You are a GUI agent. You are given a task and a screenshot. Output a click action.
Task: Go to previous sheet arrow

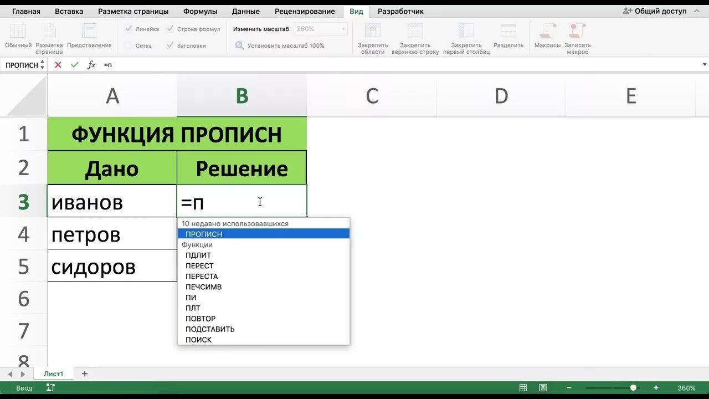[10, 374]
